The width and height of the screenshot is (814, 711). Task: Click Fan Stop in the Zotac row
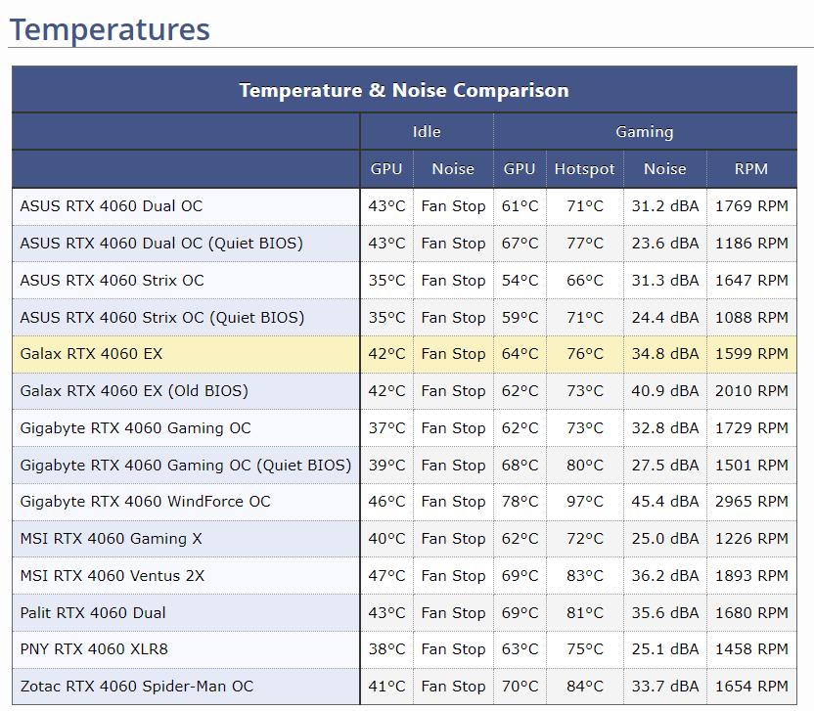pos(453,687)
